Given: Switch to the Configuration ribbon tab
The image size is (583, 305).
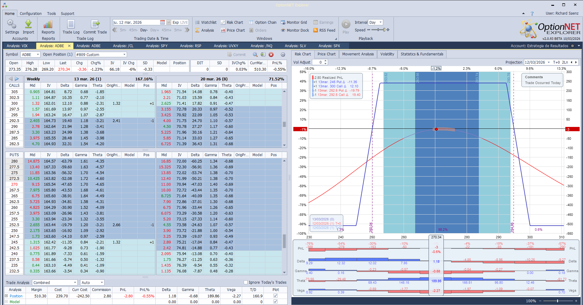Looking at the screenshot, I should [30, 13].
